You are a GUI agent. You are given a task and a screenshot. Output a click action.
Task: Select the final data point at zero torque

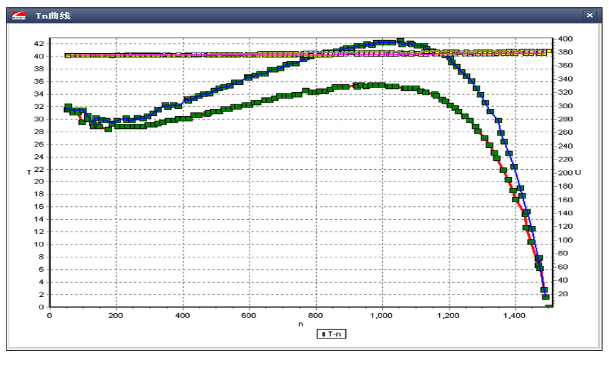click(x=549, y=306)
